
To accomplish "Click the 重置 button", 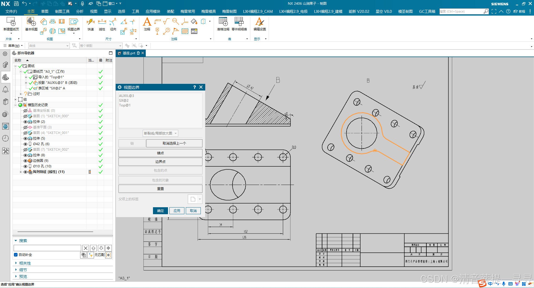I will click(x=160, y=189).
